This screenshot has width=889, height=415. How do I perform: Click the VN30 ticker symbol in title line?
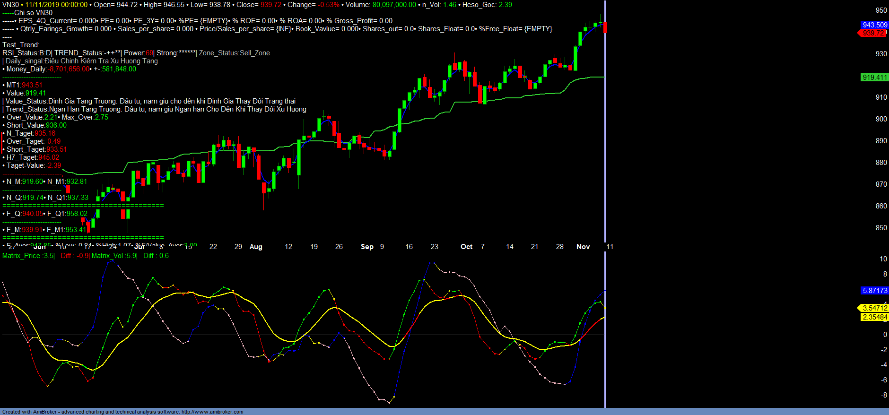click(x=10, y=5)
